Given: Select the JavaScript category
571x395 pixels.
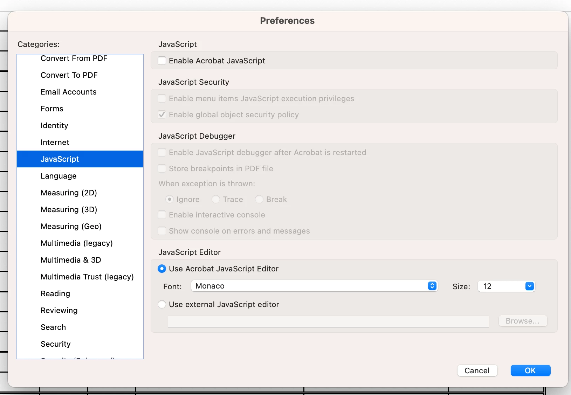Looking at the screenshot, I should 80,159.
